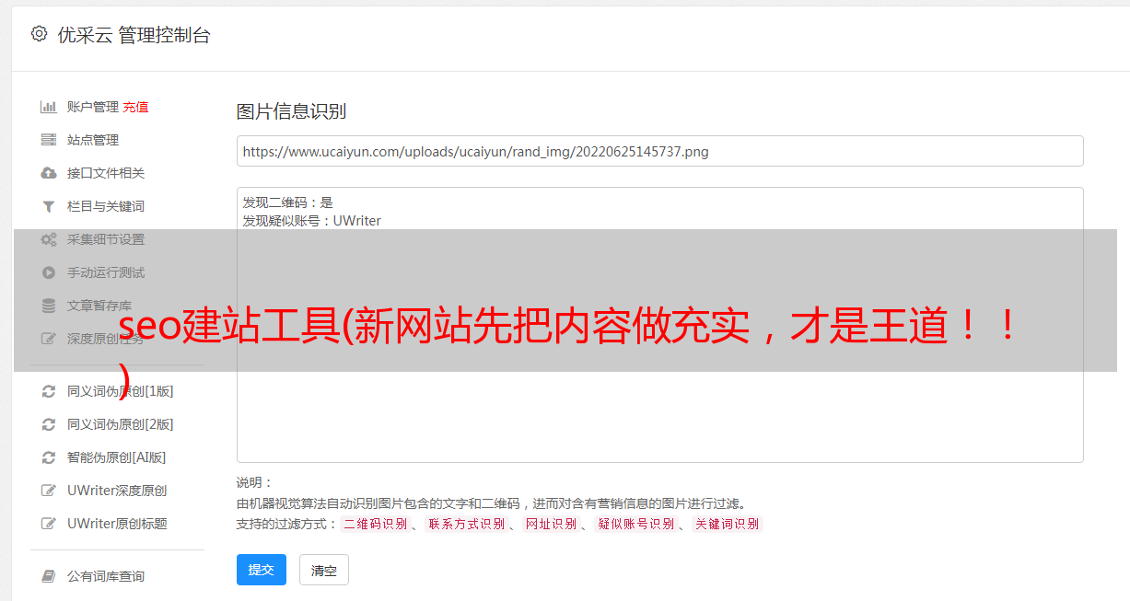Click the database icon for 文章暂存库
The height and width of the screenshot is (601, 1130).
tap(49, 306)
